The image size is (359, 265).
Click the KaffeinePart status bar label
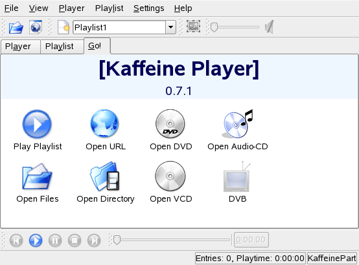pyautogui.click(x=332, y=259)
